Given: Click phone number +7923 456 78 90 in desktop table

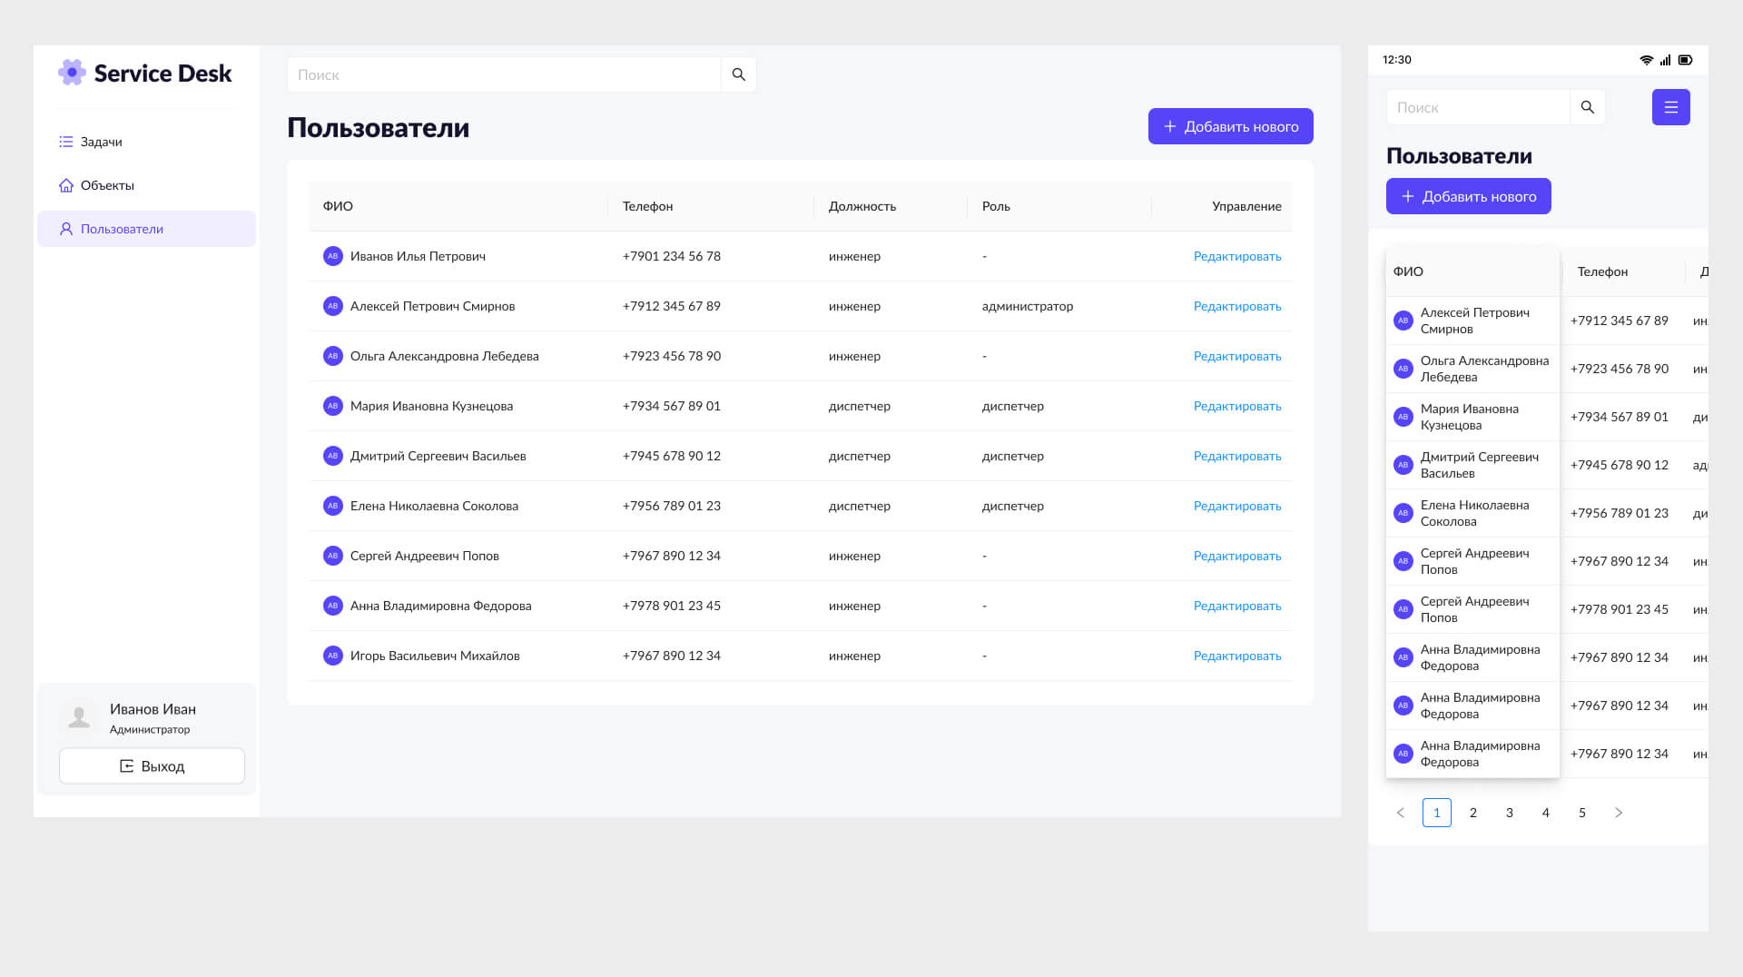Looking at the screenshot, I should 671,356.
